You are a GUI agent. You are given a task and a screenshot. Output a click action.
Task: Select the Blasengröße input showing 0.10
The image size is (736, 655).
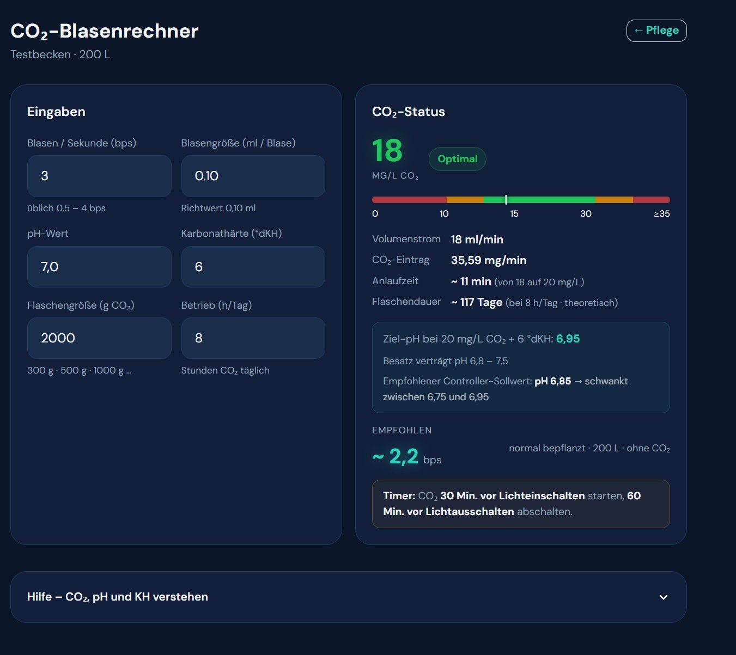253,176
